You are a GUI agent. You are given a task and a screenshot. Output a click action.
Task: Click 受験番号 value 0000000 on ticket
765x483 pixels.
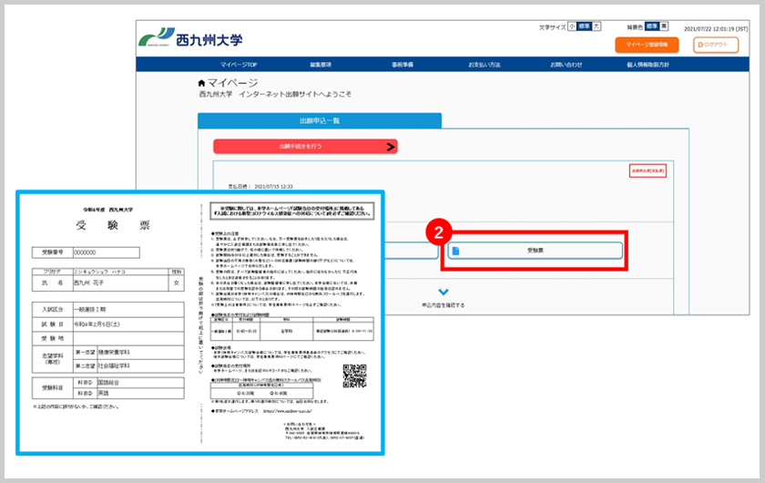85,252
